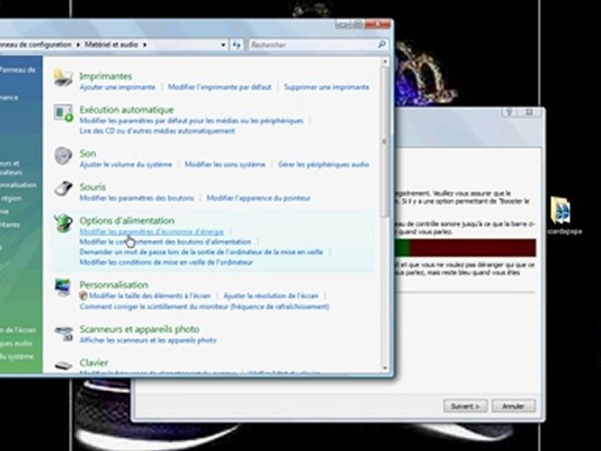This screenshot has height=451, width=601.
Task: Click the Options d'alimentation battery icon
Action: 63,223
